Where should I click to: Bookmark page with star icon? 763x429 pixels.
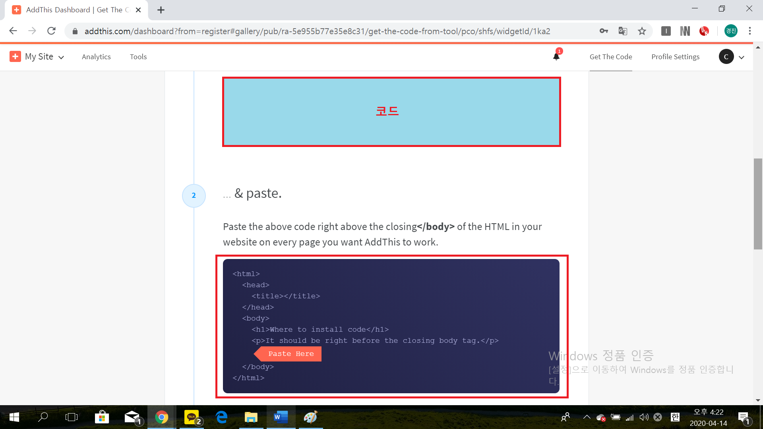coord(642,31)
